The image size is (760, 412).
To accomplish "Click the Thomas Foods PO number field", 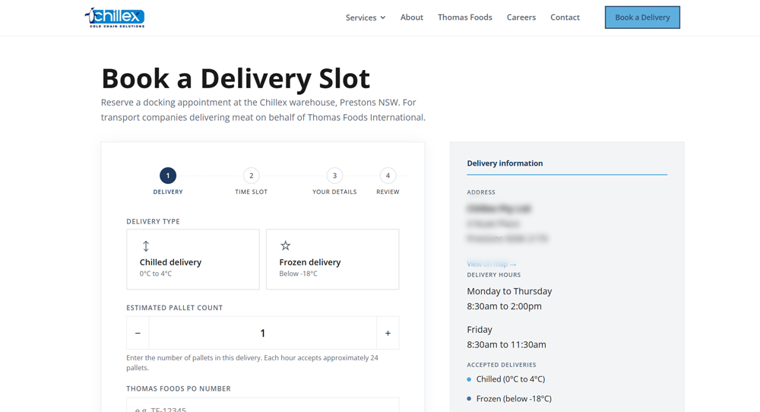I will (x=263, y=405).
